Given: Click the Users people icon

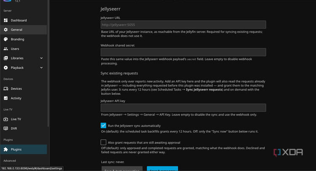Looking at the screenshot, I should point(5,49).
